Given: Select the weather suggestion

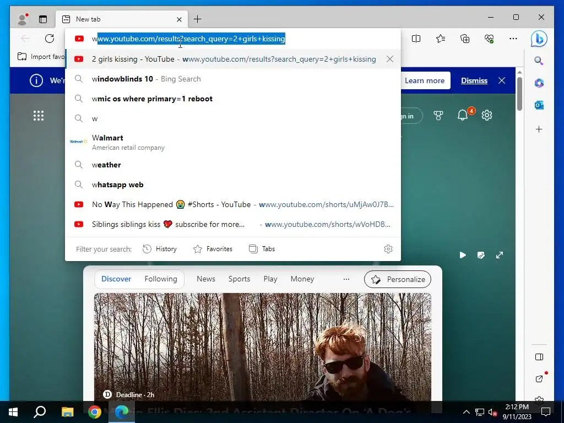Looking at the screenshot, I should 233,165.
